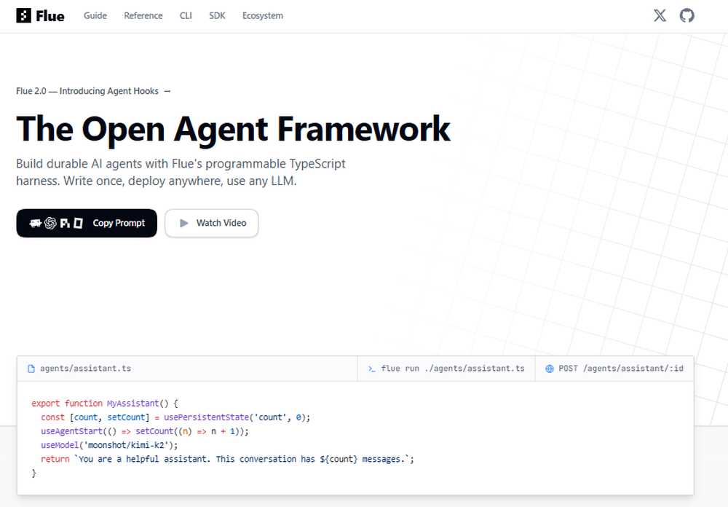Click the file icon beside agents/assistant.ts
The height and width of the screenshot is (507, 728).
point(31,369)
